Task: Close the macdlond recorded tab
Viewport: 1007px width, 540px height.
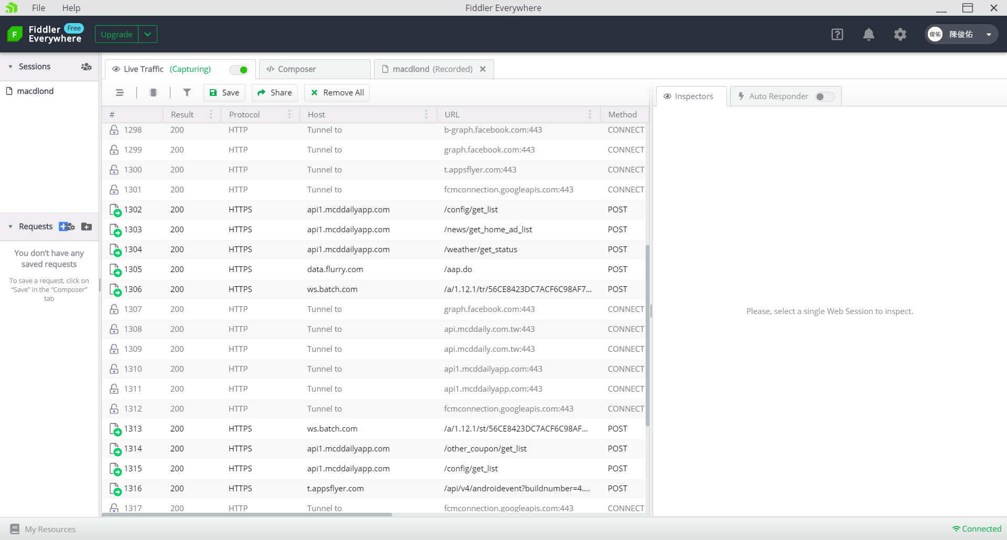Action: point(483,69)
